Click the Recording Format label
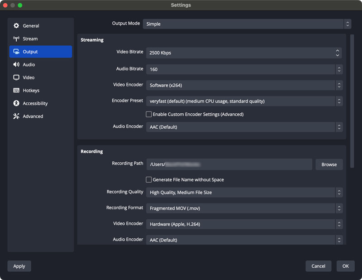 pyautogui.click(x=125, y=208)
